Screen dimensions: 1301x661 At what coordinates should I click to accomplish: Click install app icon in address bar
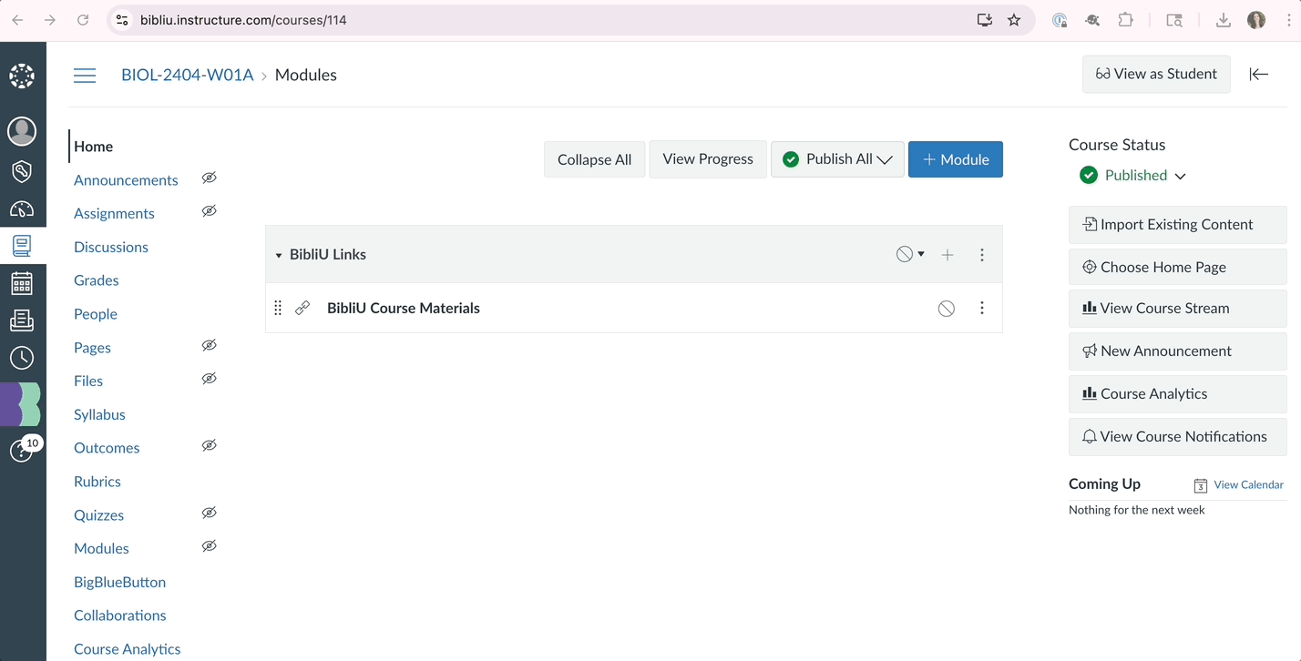[x=985, y=20]
